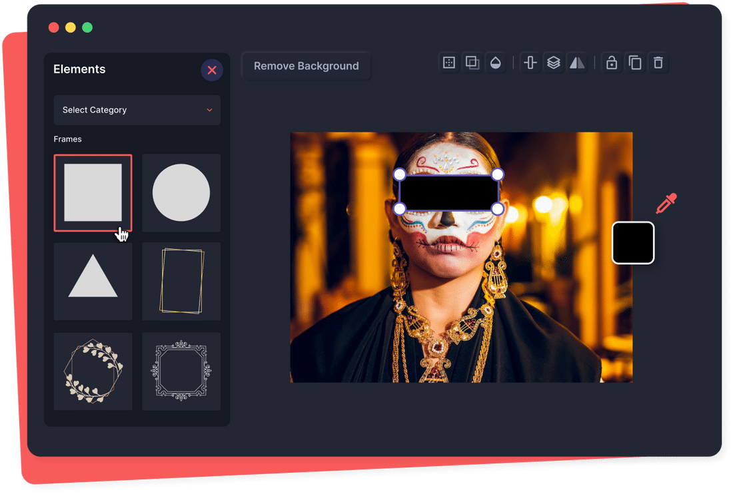
Task: Open the Select Category dropdown
Action: click(x=137, y=110)
